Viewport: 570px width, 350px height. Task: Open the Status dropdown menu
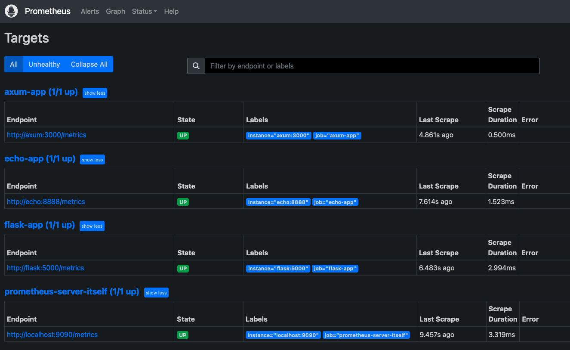pyautogui.click(x=145, y=12)
